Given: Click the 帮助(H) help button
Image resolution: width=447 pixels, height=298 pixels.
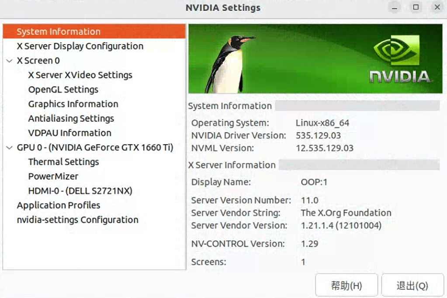Looking at the screenshot, I should (x=346, y=284).
